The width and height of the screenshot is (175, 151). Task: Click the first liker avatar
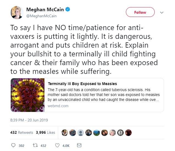[65, 132]
